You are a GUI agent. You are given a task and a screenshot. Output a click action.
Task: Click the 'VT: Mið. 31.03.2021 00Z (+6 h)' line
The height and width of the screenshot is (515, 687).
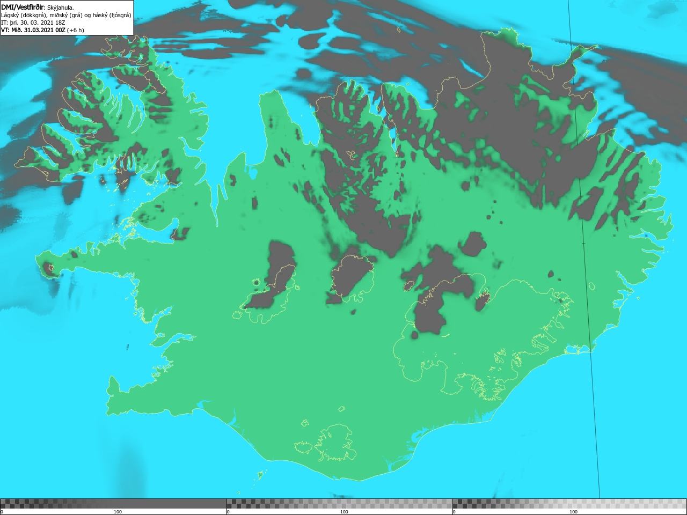(x=42, y=30)
